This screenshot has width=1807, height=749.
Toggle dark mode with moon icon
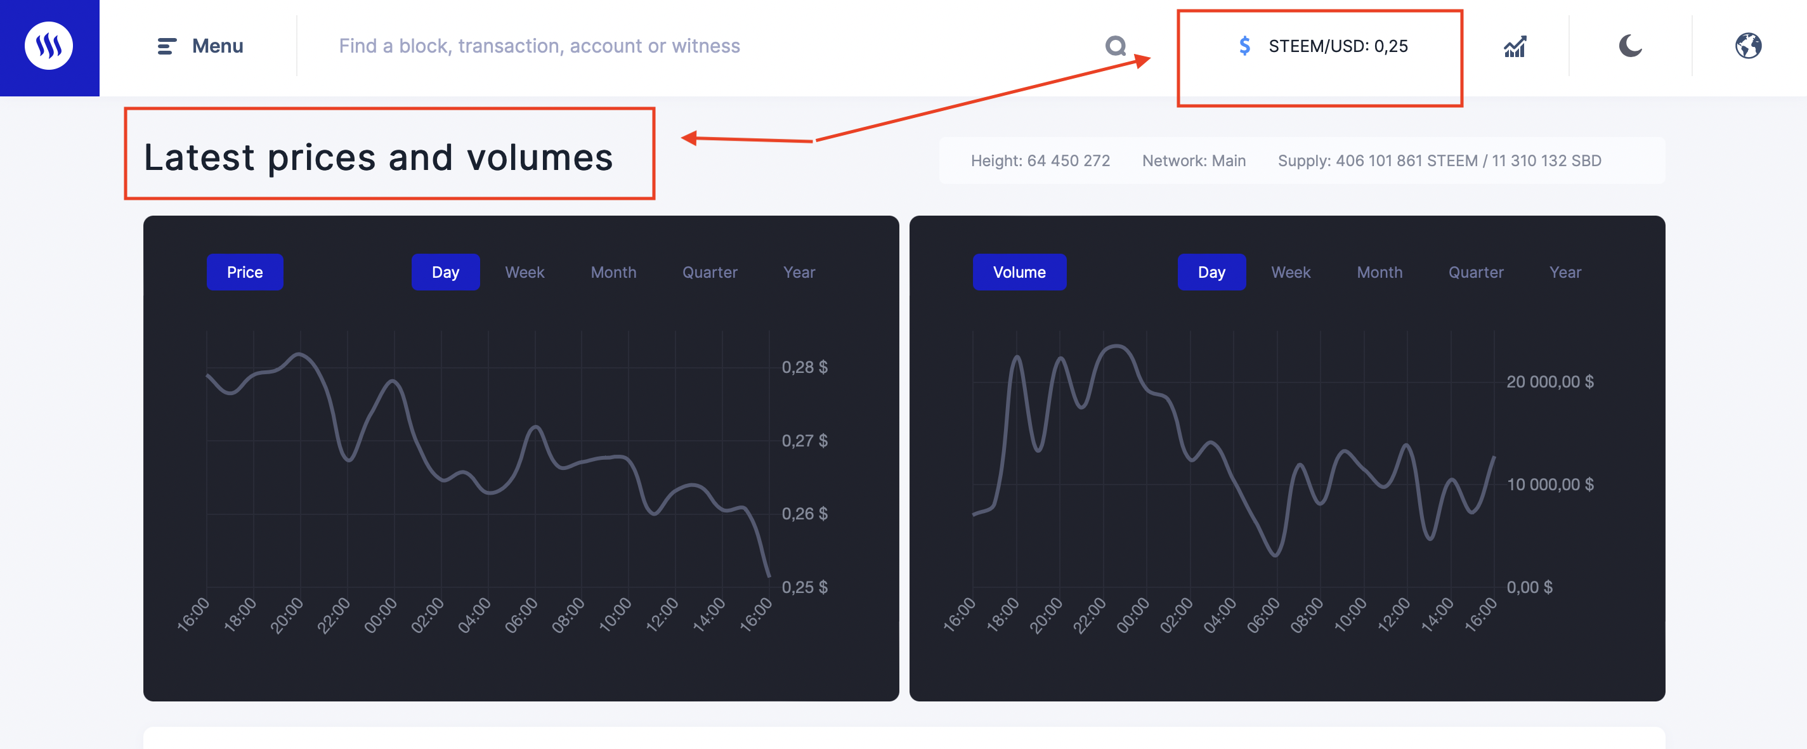[1630, 46]
